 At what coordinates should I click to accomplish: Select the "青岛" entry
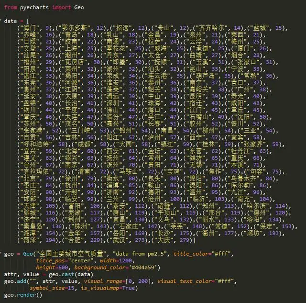click(71, 35)
